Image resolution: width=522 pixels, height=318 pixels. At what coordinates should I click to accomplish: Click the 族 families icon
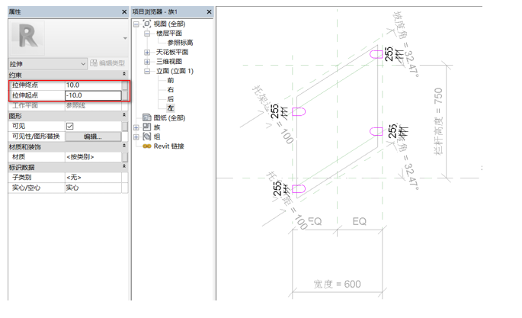pos(147,127)
